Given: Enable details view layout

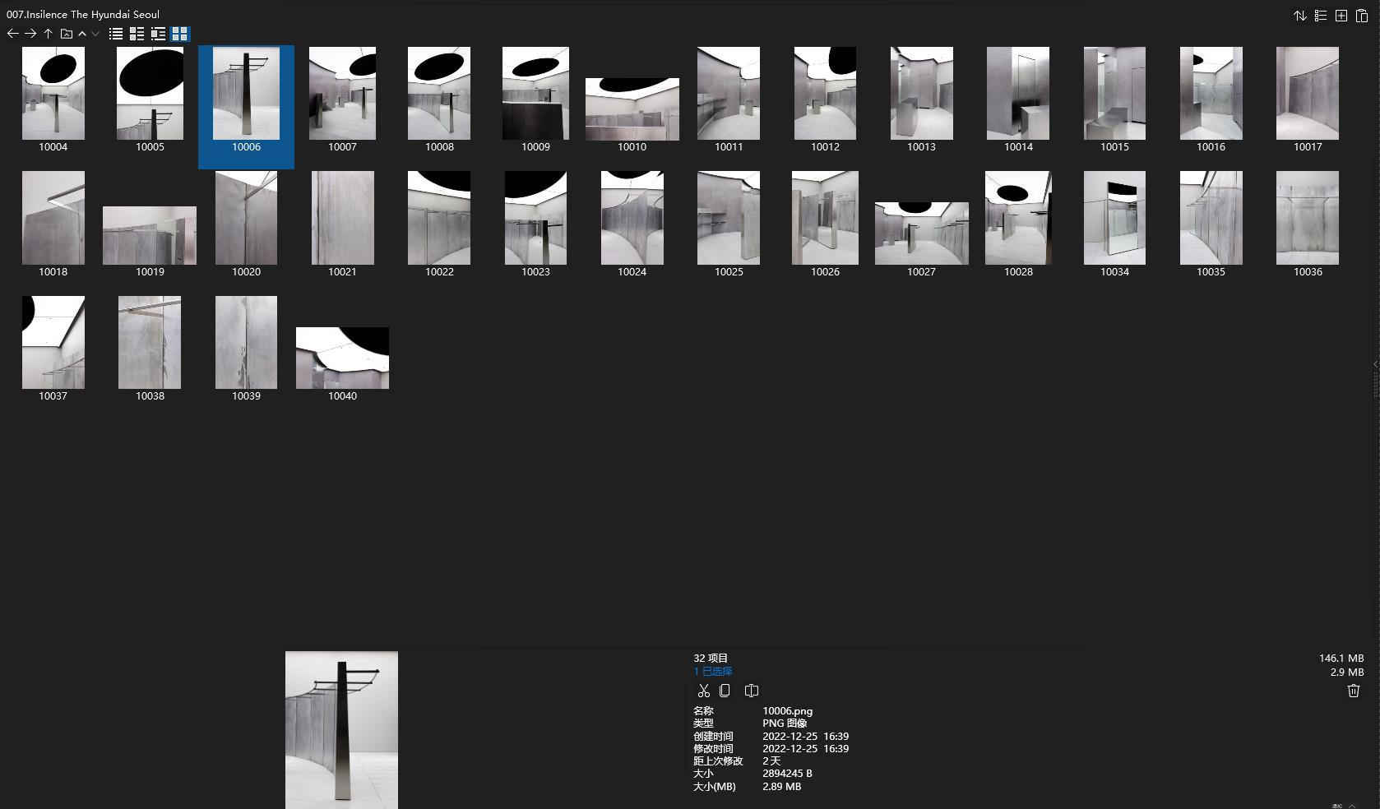Looking at the screenshot, I should [x=137, y=34].
